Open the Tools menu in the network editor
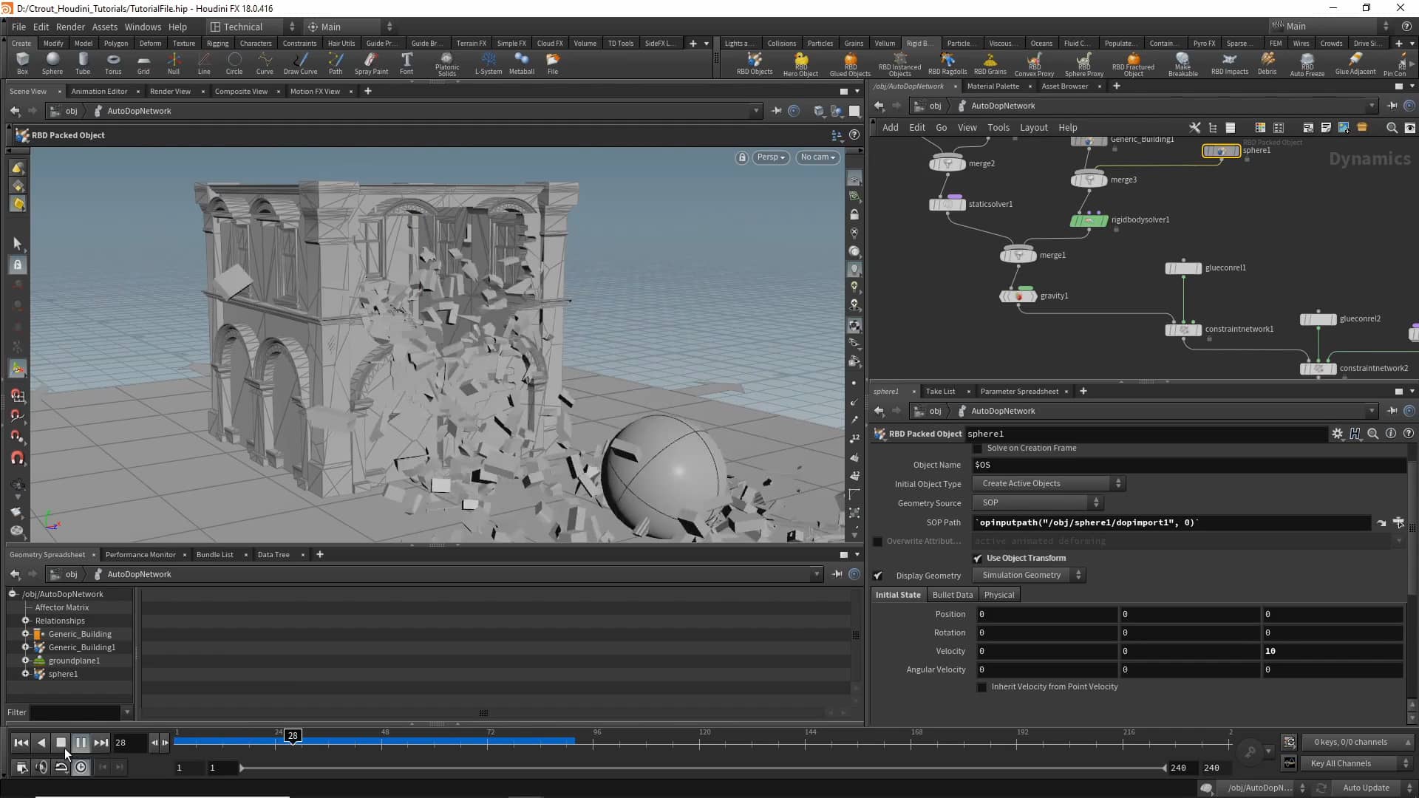This screenshot has width=1419, height=798. pyautogui.click(x=998, y=127)
